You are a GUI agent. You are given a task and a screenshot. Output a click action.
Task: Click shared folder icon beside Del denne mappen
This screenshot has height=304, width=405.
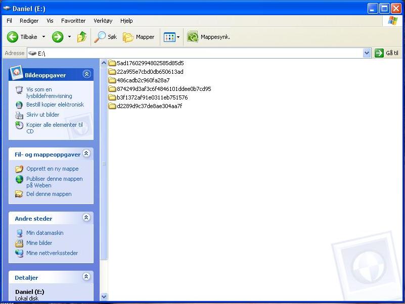point(19,194)
